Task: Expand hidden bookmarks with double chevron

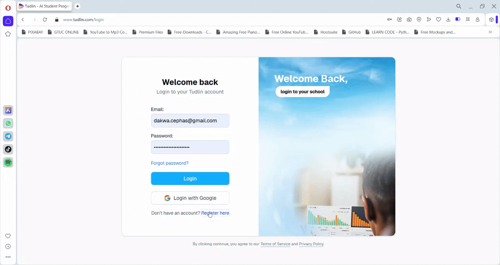Action: [x=490, y=32]
